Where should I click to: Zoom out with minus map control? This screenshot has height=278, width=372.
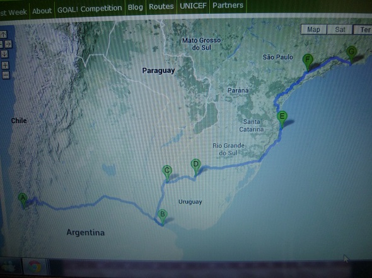click(x=6, y=75)
